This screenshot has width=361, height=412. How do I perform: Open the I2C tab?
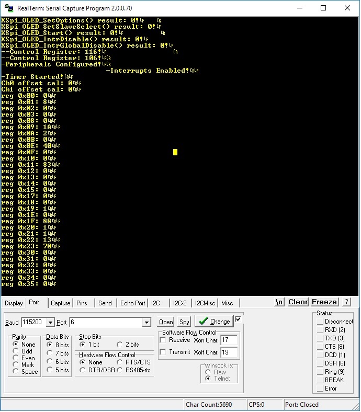(155, 303)
